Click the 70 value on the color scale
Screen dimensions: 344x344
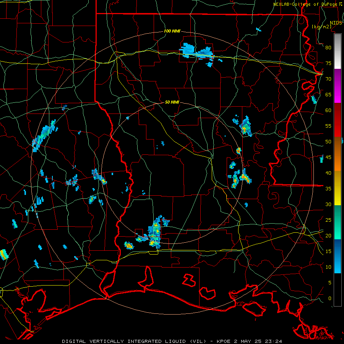point(328,79)
